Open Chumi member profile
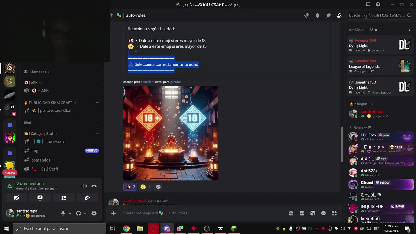Screen dimensions: 416x234 tap(381, 185)
